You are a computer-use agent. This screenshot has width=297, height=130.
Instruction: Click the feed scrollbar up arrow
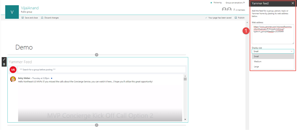click(x=185, y=76)
